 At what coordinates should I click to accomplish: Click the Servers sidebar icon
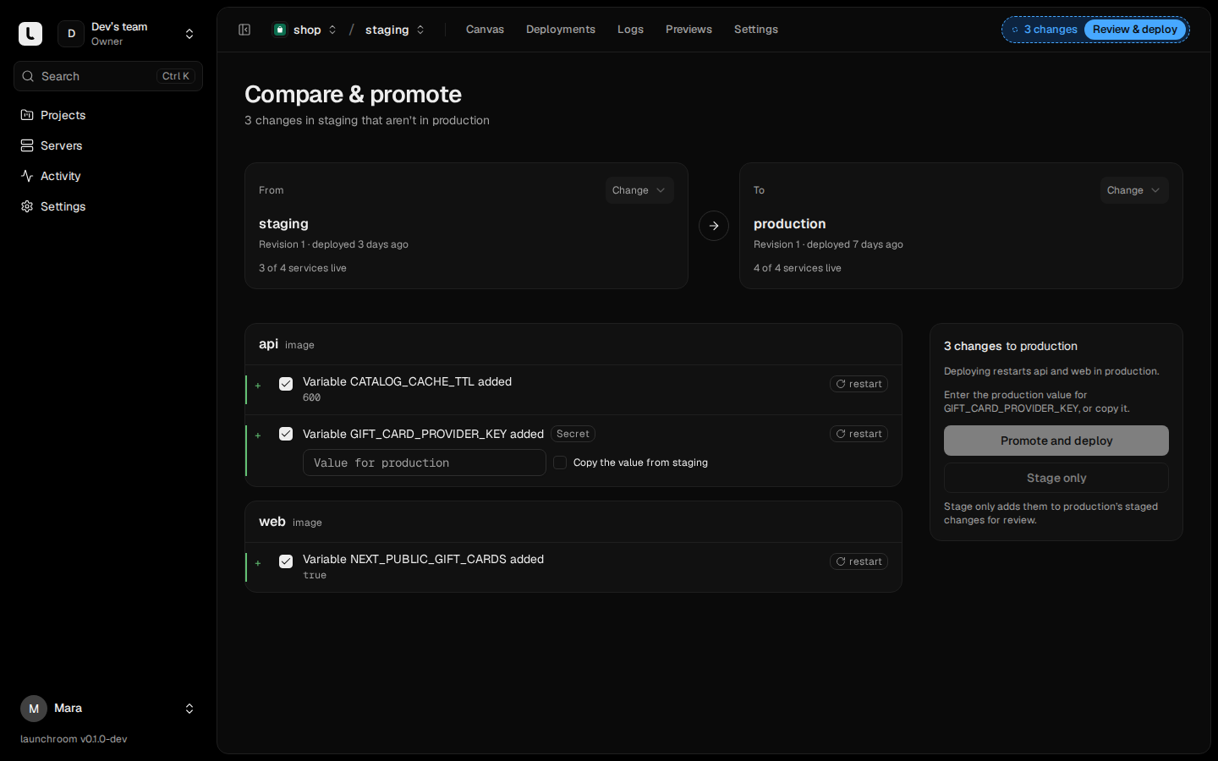27,145
